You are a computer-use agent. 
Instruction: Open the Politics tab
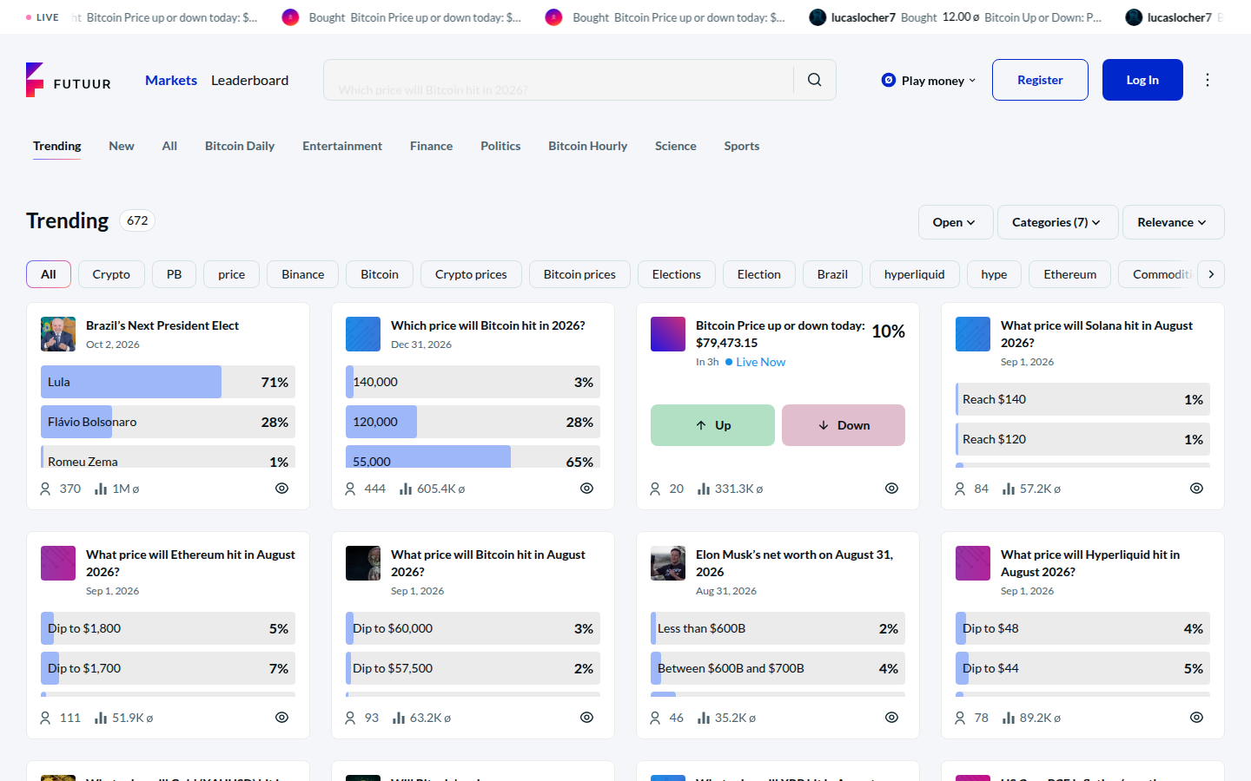click(x=500, y=146)
